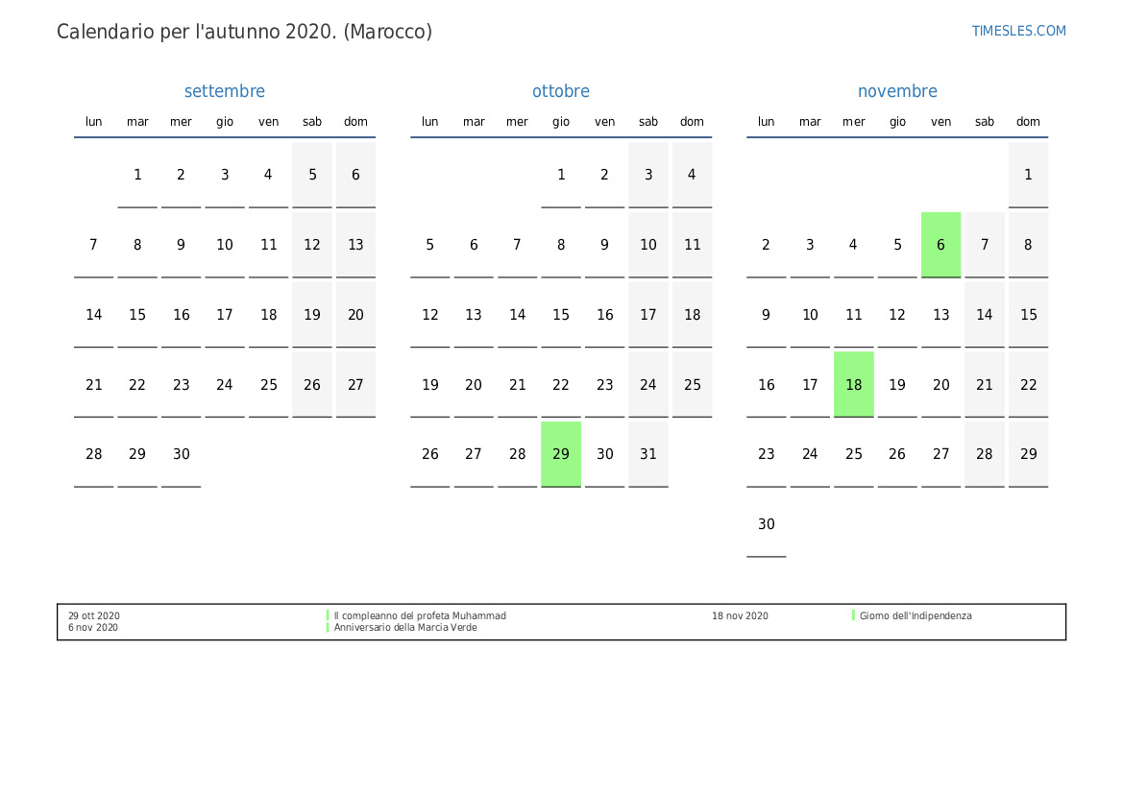Image resolution: width=1123 pixels, height=794 pixels.
Task: Click green marker beside Anniversario della Marcia Verde
Action: (328, 628)
